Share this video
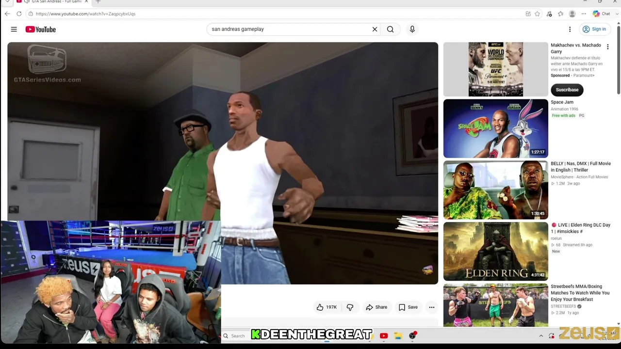Image resolution: width=621 pixels, height=349 pixels. click(x=376, y=307)
